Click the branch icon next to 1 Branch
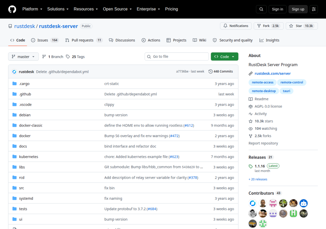This screenshot has height=229, width=326. (x=44, y=57)
